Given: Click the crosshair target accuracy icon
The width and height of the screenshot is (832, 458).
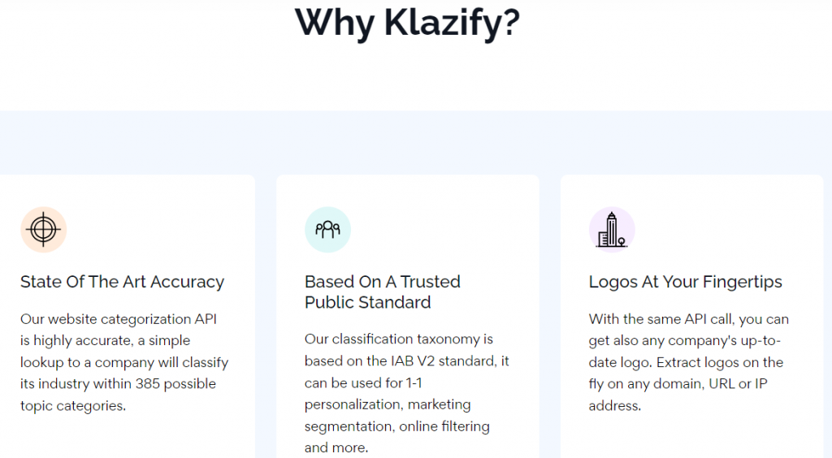Looking at the screenshot, I should coord(43,230).
